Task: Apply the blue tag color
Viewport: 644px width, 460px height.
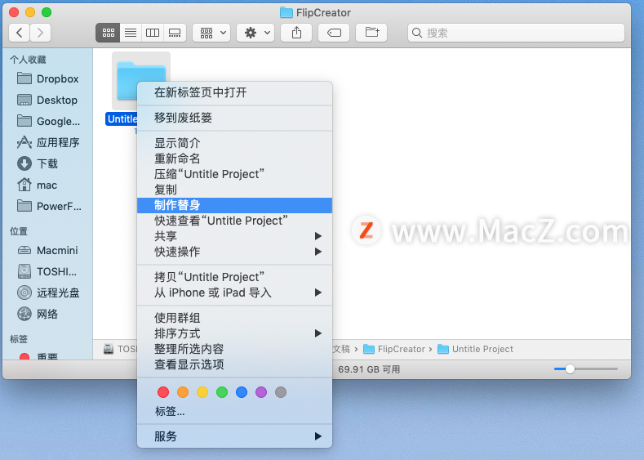Action: [x=242, y=392]
